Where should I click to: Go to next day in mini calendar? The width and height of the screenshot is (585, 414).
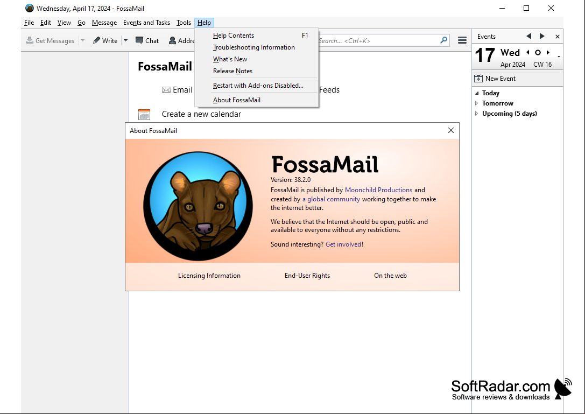pos(548,53)
